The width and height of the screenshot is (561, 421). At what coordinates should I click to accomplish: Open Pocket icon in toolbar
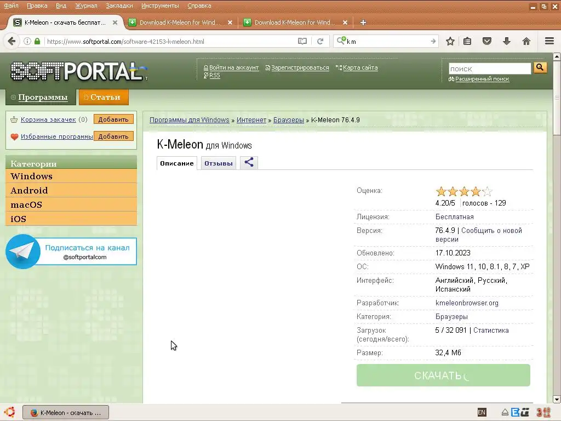(x=487, y=41)
